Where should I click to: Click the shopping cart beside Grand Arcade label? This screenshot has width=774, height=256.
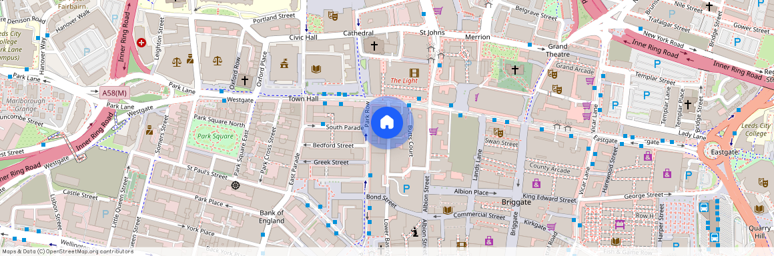(x=589, y=81)
